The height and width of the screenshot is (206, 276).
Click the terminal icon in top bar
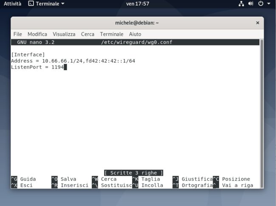pos(31,3)
